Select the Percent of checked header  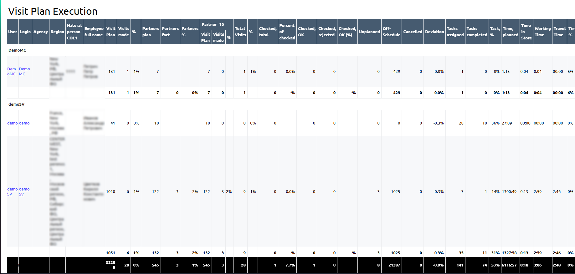coord(287,32)
